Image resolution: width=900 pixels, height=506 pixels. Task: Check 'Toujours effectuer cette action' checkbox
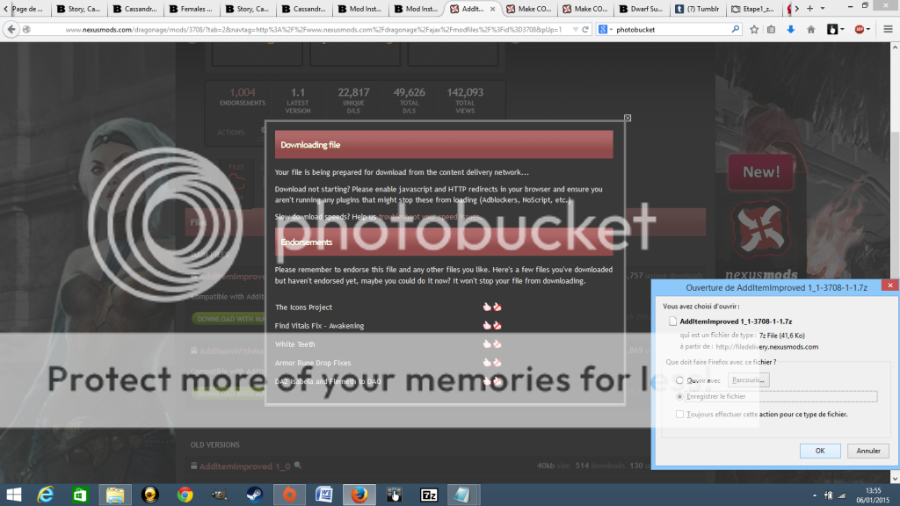(680, 414)
